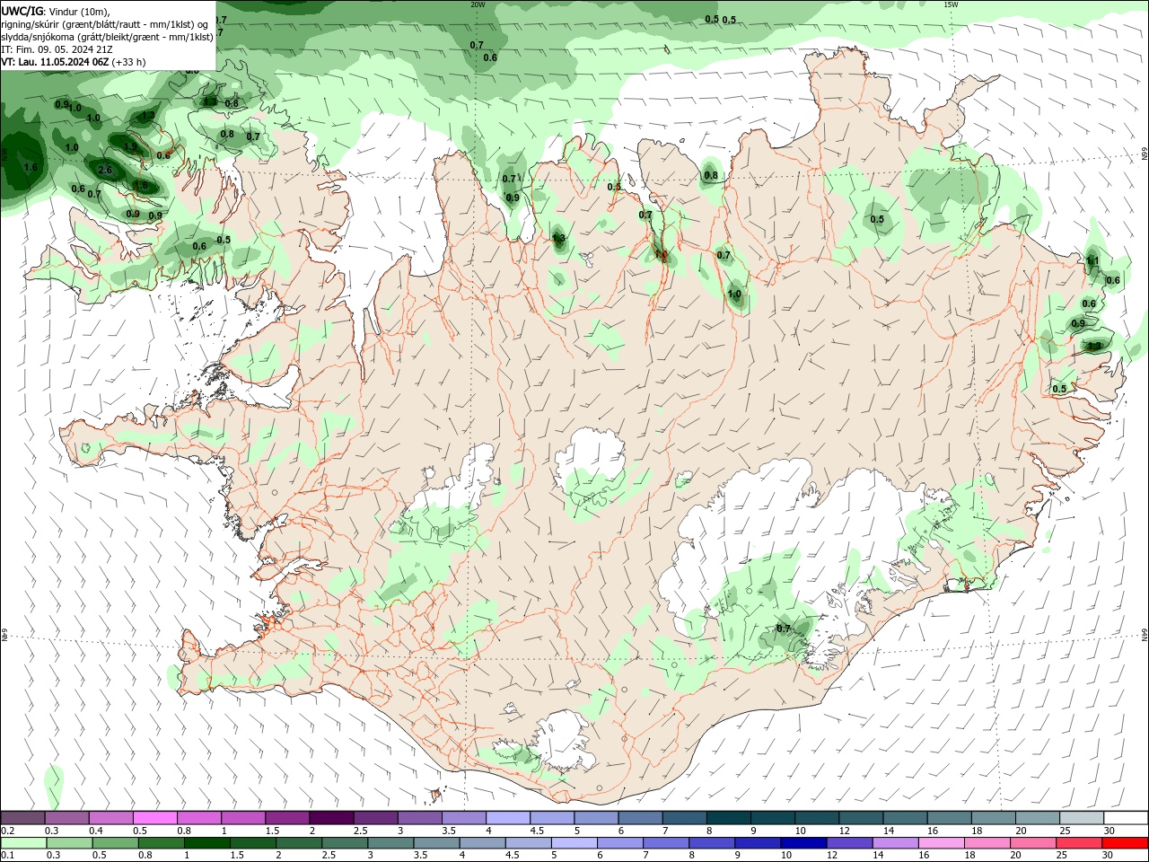1149x862 pixels.
Task: Select bottom-row swatch starting at 4.5
Action: pyautogui.click(x=528, y=843)
